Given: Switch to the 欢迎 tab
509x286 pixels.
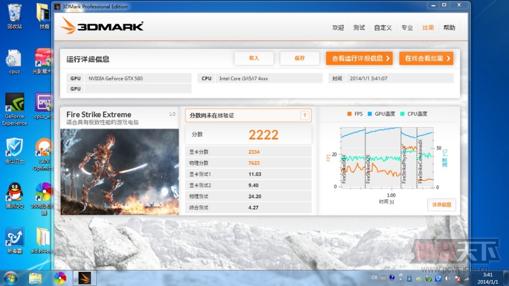Looking at the screenshot, I should (338, 28).
